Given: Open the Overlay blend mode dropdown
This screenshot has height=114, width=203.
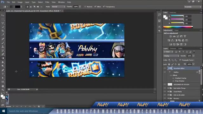Looking at the screenshot, I should [x=171, y=56].
